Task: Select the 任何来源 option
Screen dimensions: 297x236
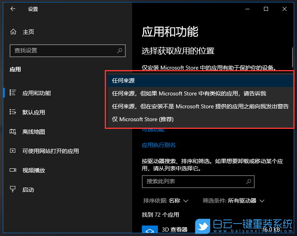Action: pyautogui.click(x=200, y=81)
